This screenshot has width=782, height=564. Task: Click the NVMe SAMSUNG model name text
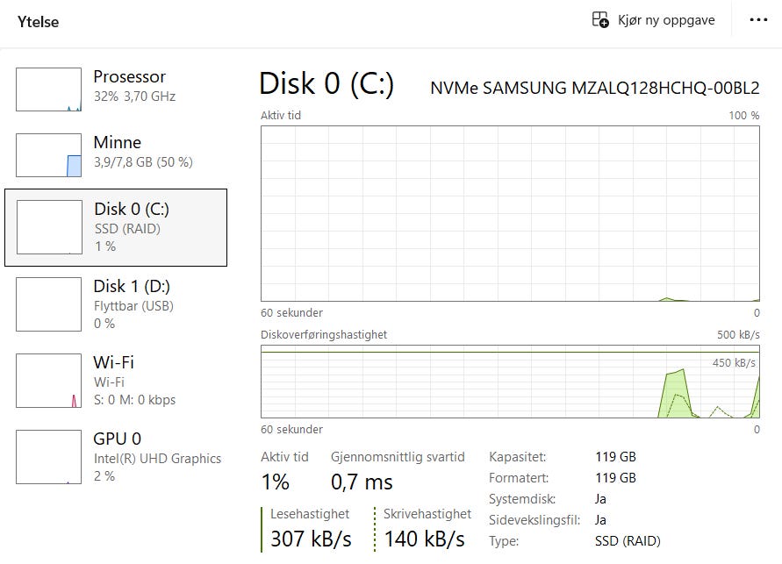(594, 89)
